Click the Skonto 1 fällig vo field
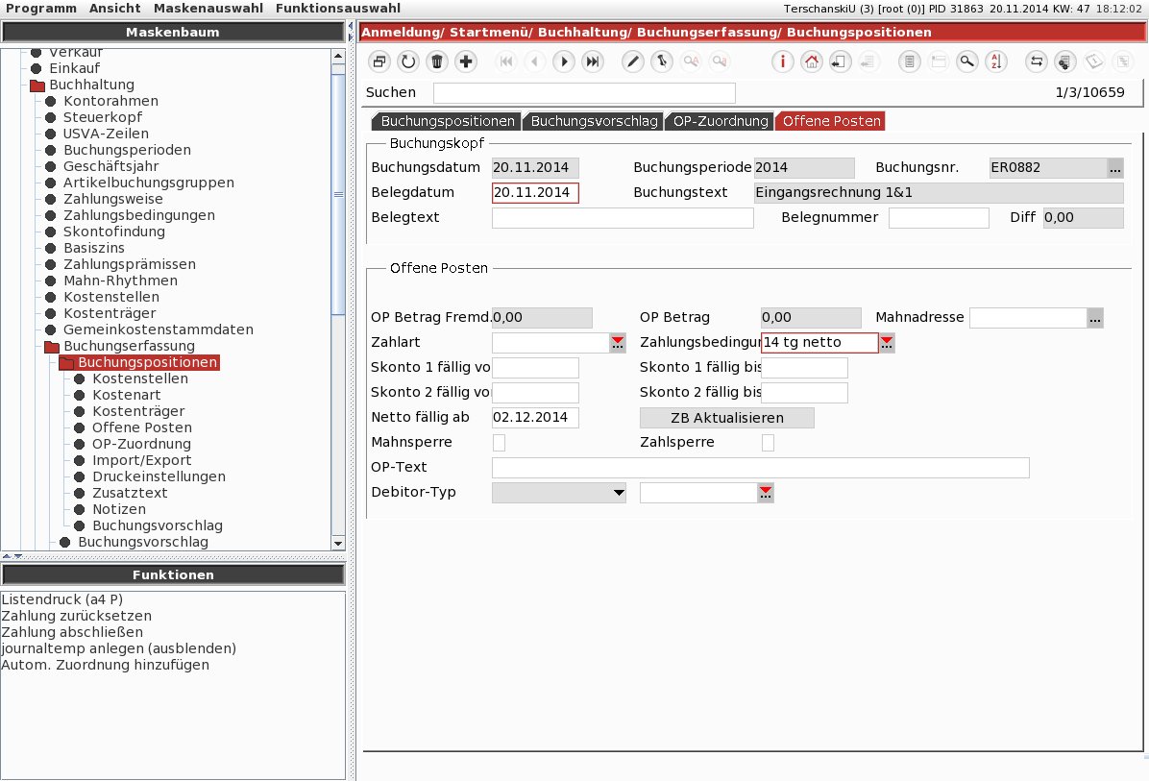 (x=535, y=368)
